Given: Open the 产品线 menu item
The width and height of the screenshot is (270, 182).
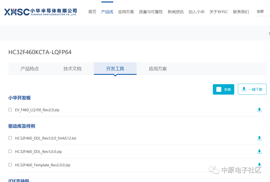Looking at the screenshot, I should 107,12.
